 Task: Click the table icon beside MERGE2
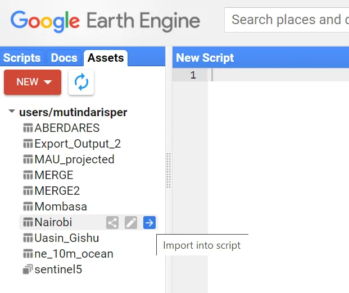(28, 191)
